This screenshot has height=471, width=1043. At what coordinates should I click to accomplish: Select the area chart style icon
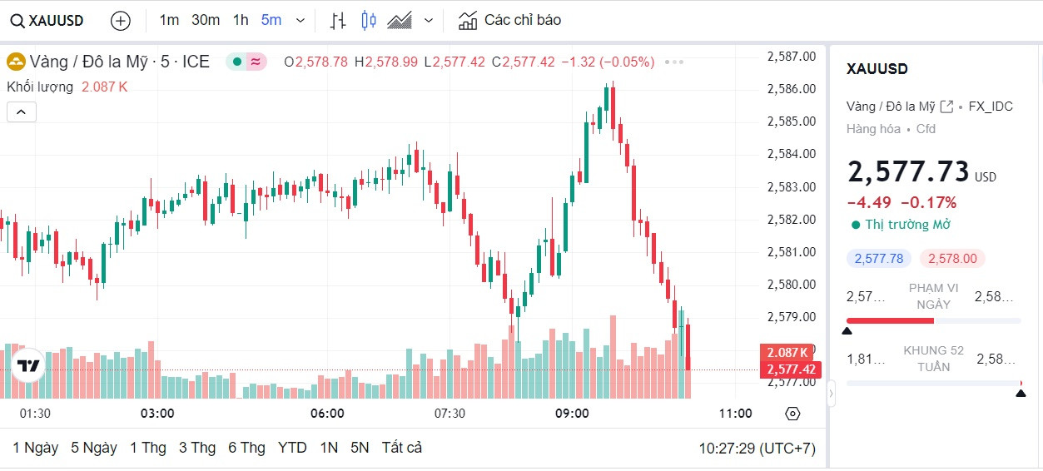pos(400,21)
